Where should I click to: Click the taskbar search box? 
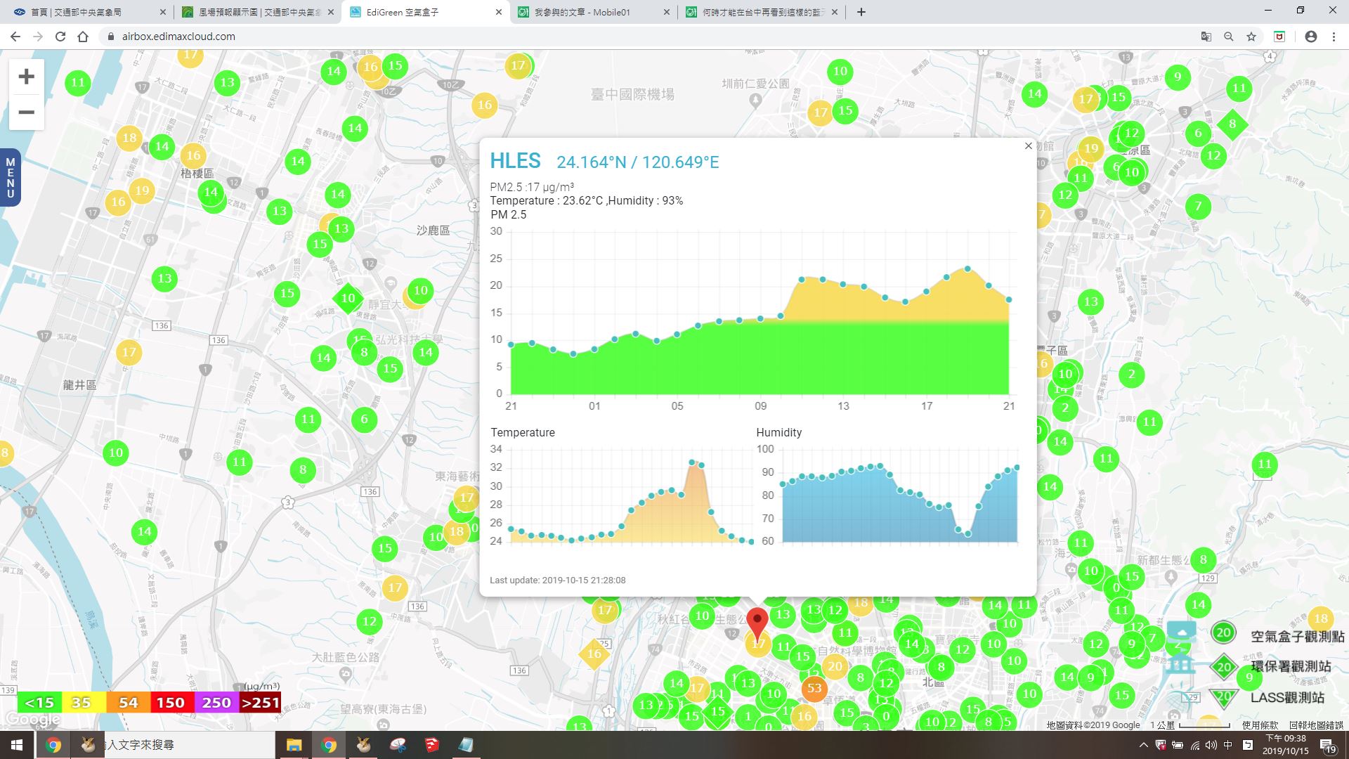click(x=190, y=745)
